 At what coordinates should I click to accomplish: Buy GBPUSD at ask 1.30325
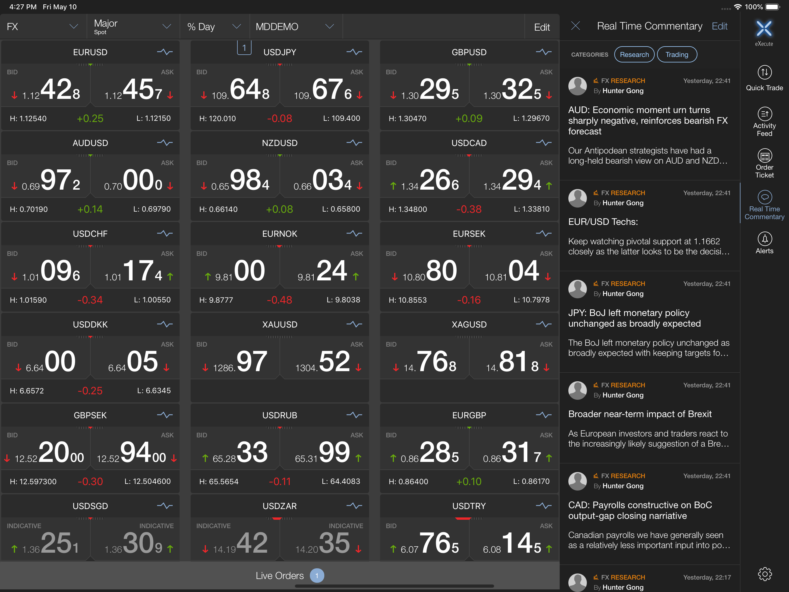(514, 85)
